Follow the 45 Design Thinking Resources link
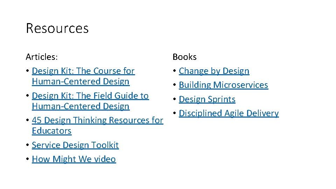 click(x=97, y=120)
